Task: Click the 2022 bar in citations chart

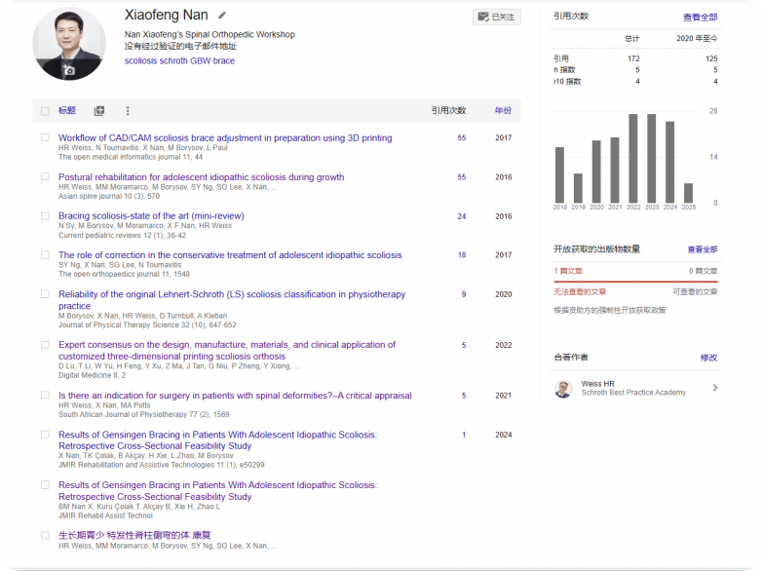Action: 633,158
